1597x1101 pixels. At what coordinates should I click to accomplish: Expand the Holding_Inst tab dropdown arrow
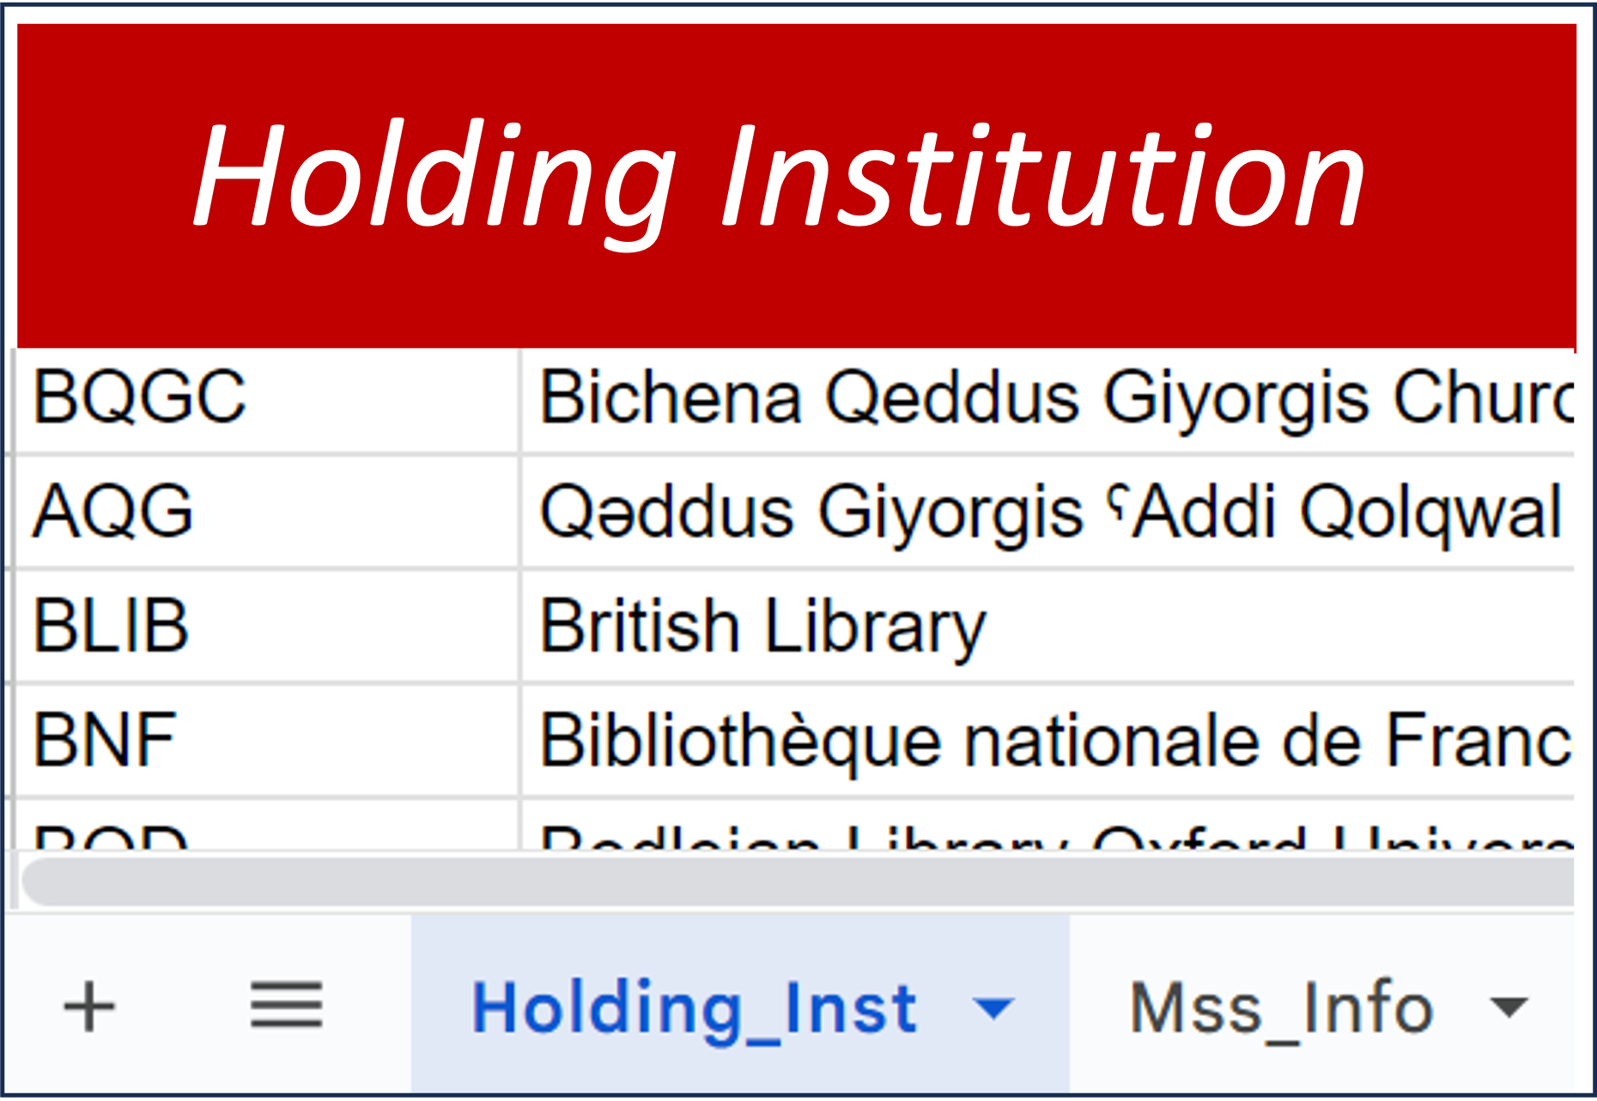click(x=995, y=1007)
